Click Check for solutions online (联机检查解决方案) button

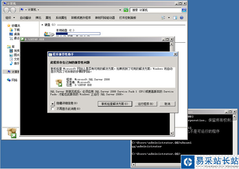[x=115, y=104]
